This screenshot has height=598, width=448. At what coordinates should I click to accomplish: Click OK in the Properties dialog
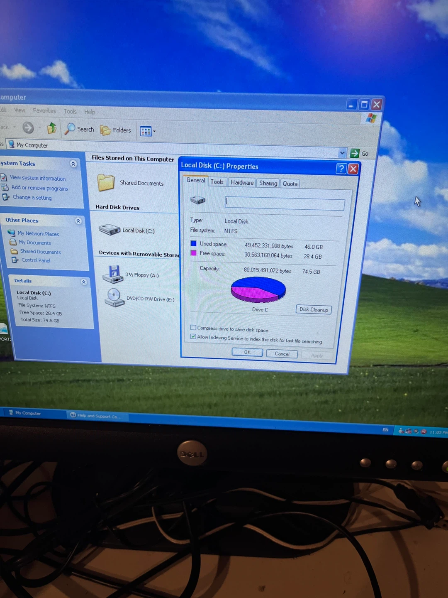click(247, 352)
